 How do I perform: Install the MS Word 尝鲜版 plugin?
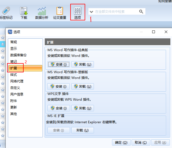[59, 87]
